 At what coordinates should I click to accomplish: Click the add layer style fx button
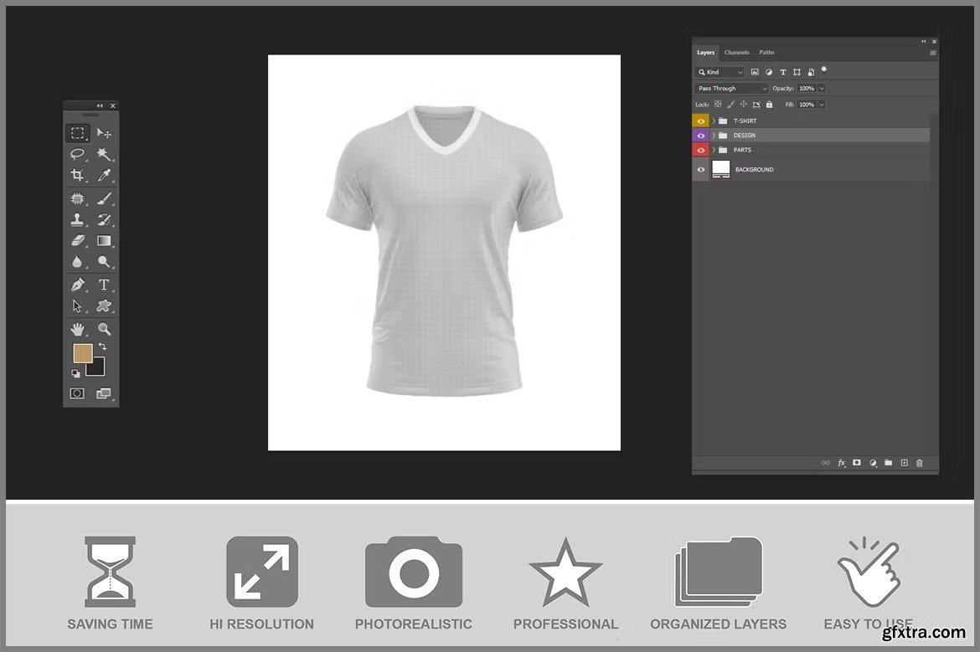842,463
